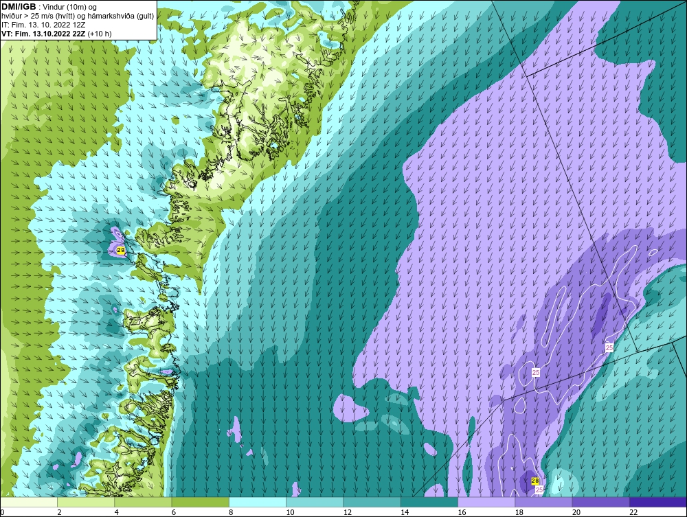The width and height of the screenshot is (687, 517).
Task: Select the 14–16 m/s dark teal legend band
Action: [x=429, y=502]
